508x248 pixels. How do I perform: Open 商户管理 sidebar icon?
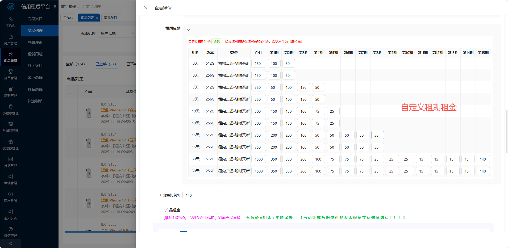(11, 37)
